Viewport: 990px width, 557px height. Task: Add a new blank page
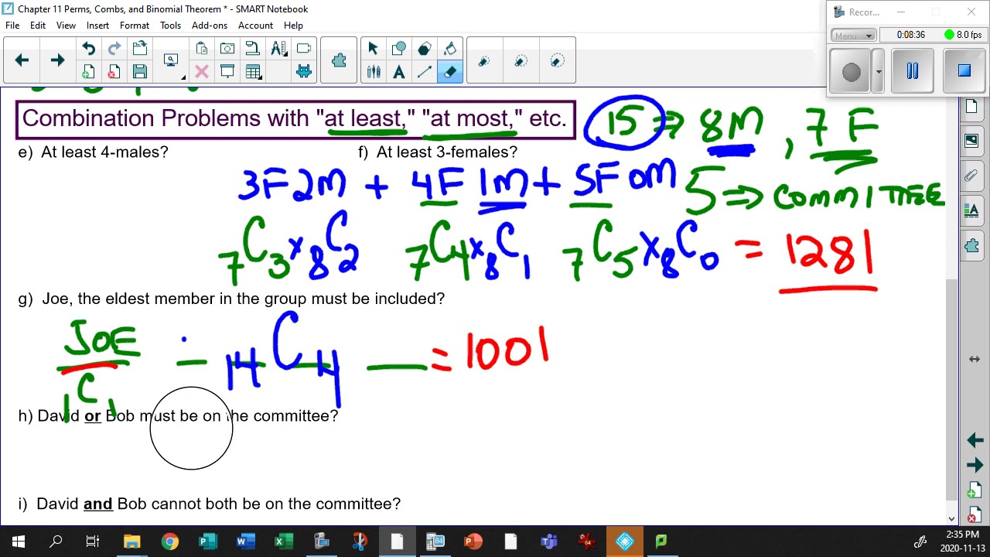tap(88, 72)
